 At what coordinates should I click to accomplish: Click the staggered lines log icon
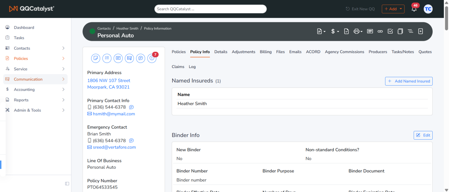pyautogui.click(x=410, y=31)
